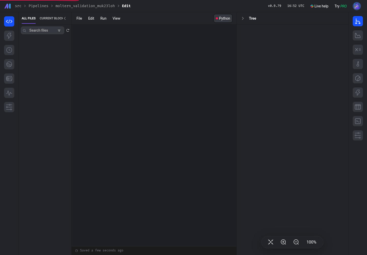367x255 pixels.
Task: Collapse the file browser panel chevron
Action: pos(65,18)
